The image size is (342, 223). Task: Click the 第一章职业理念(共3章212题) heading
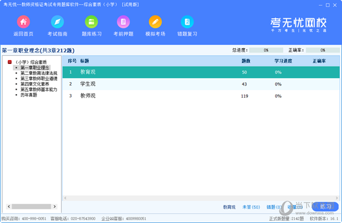tap(38, 50)
